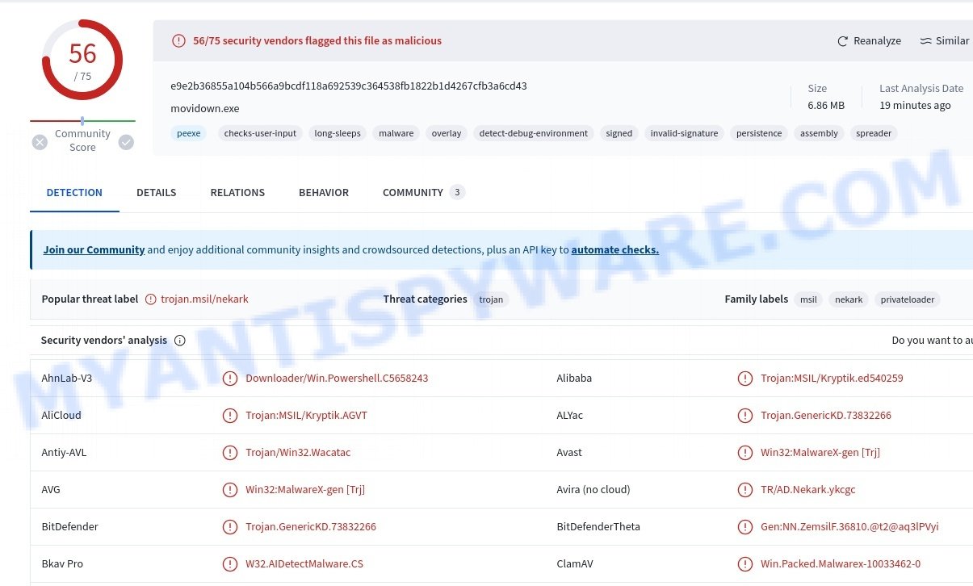Viewport: 973px width, 586px height.
Task: Click the Community Score bar indicator
Action: pos(82,121)
